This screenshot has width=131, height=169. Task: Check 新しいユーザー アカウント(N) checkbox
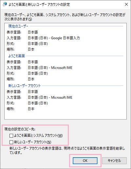pos(11,142)
